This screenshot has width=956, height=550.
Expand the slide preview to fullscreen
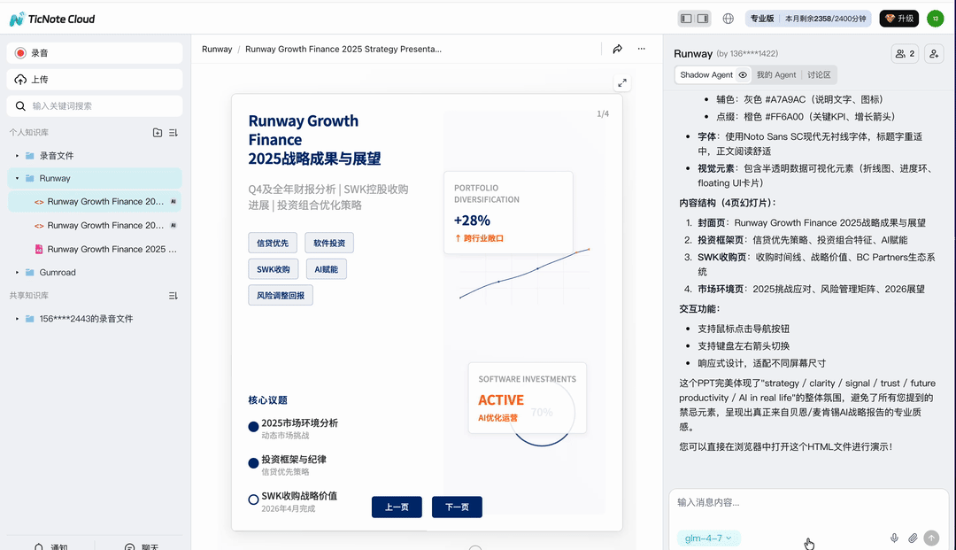tap(622, 83)
